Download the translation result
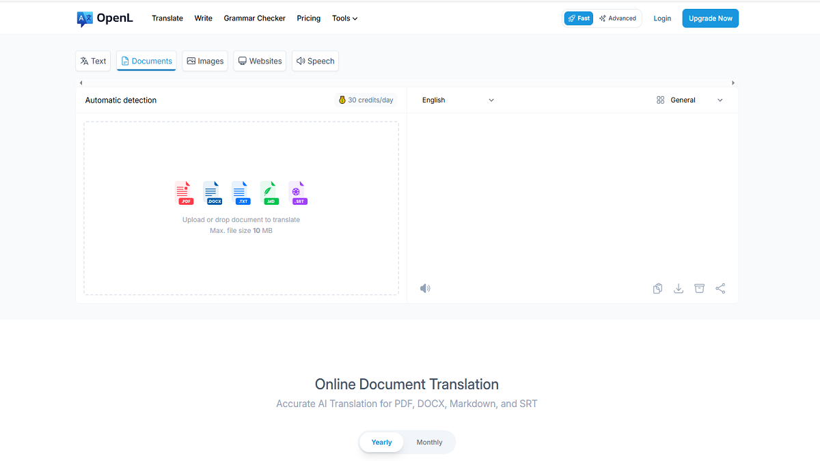Image resolution: width=820 pixels, height=461 pixels. point(678,288)
